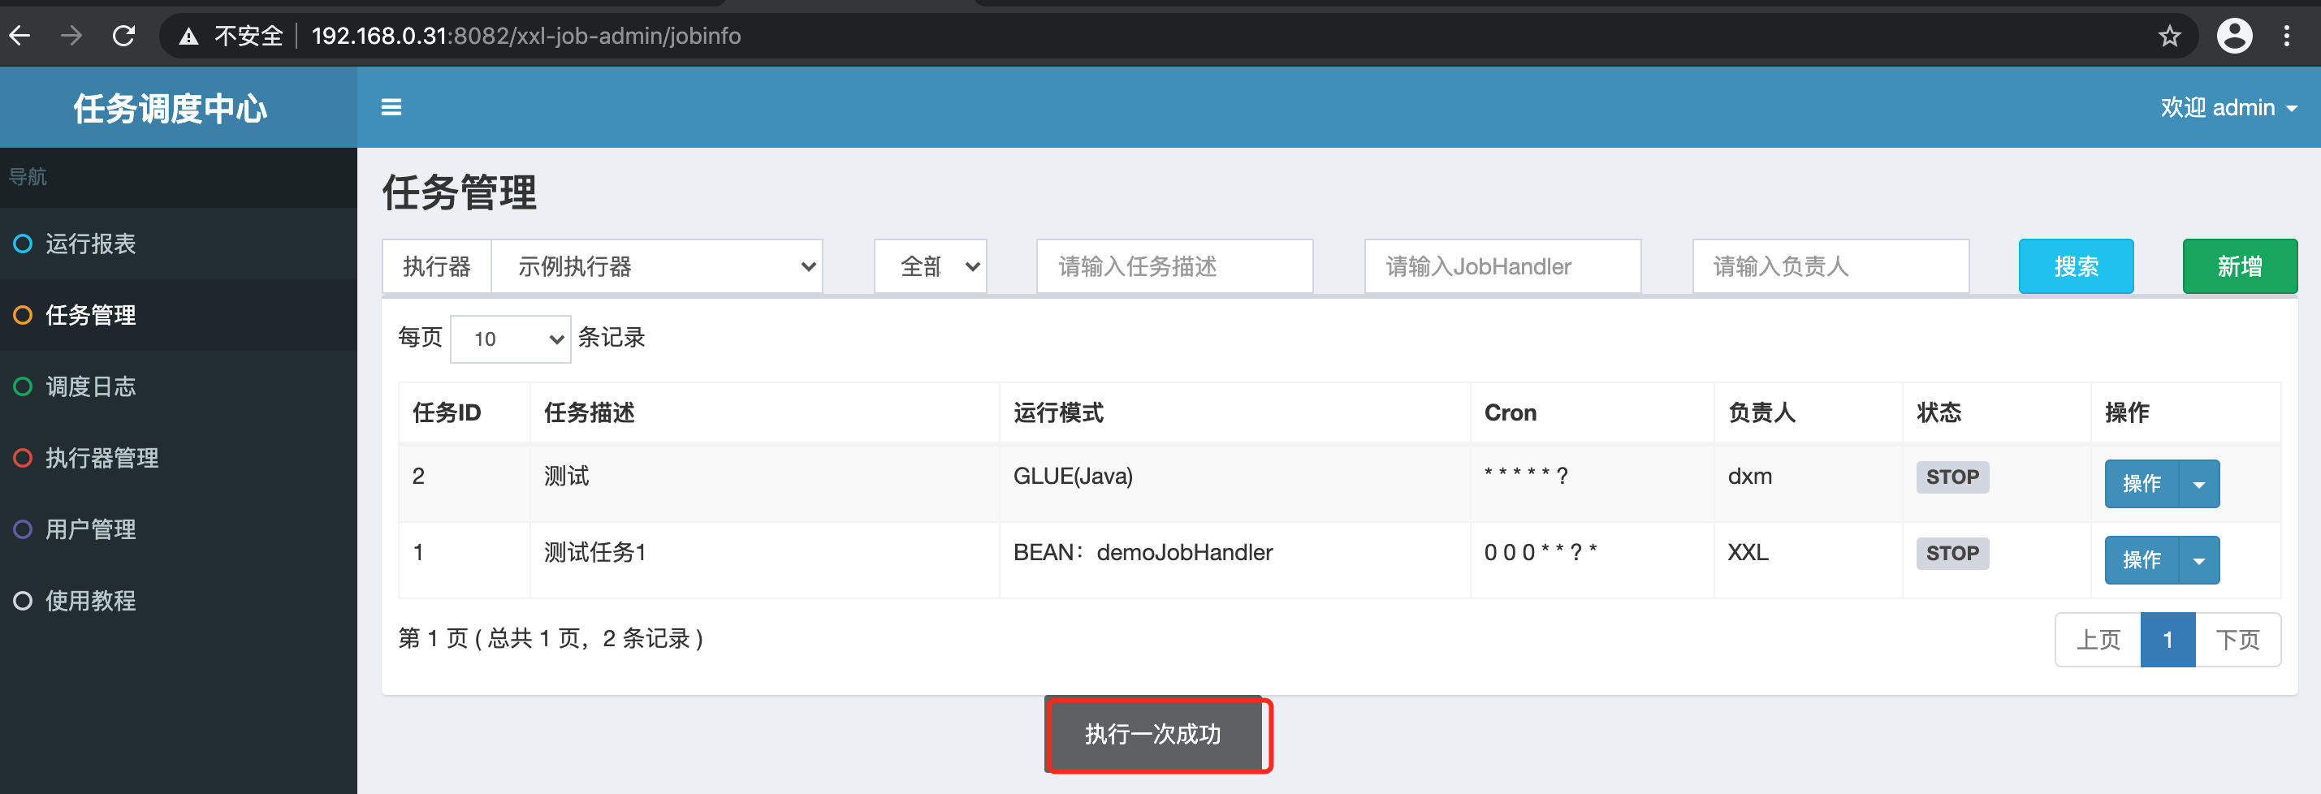This screenshot has height=794, width=2321.
Task: Toggle the sidebar with the hamburger icon
Action: [x=391, y=107]
